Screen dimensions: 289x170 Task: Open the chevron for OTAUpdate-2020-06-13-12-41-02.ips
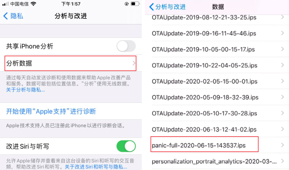tap(283, 129)
